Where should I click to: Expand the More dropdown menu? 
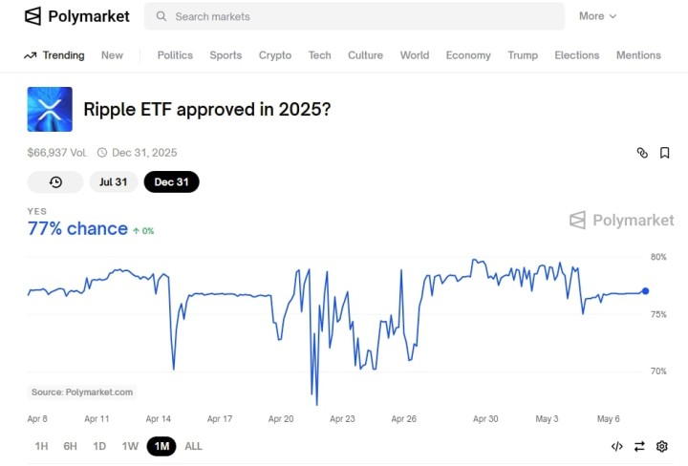point(597,16)
